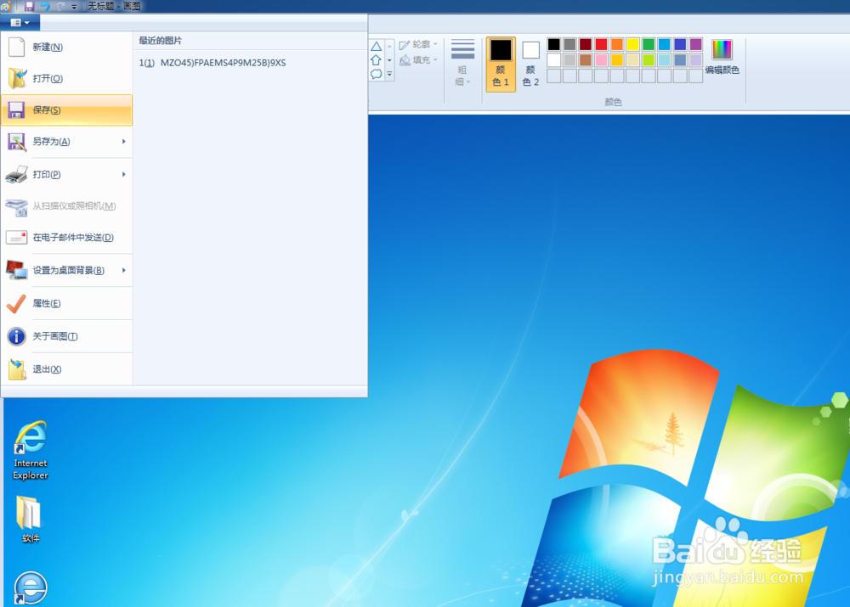Choose Exit (退出) from the menu
Image resolution: width=850 pixels, height=607 pixels.
(x=66, y=369)
